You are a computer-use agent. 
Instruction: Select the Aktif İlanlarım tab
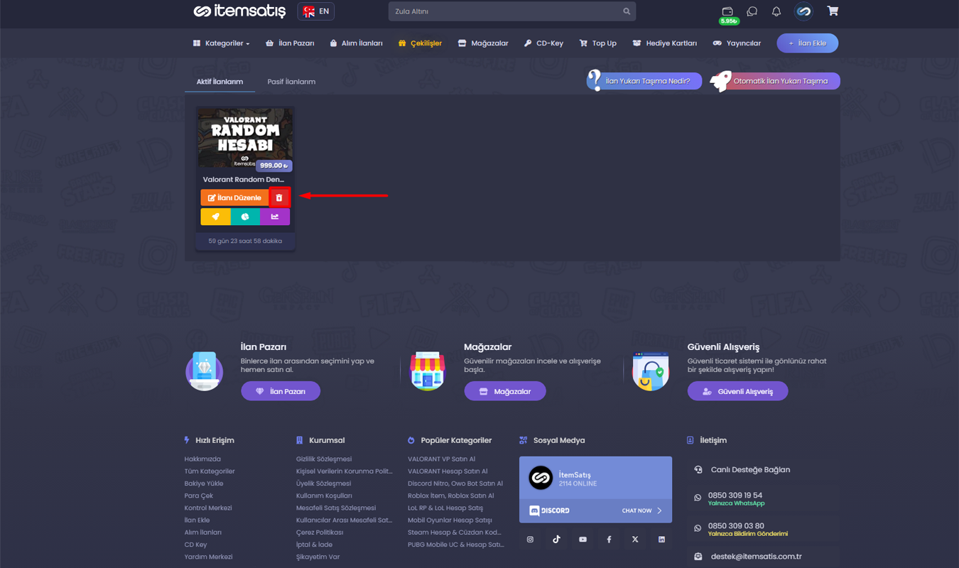tap(220, 82)
